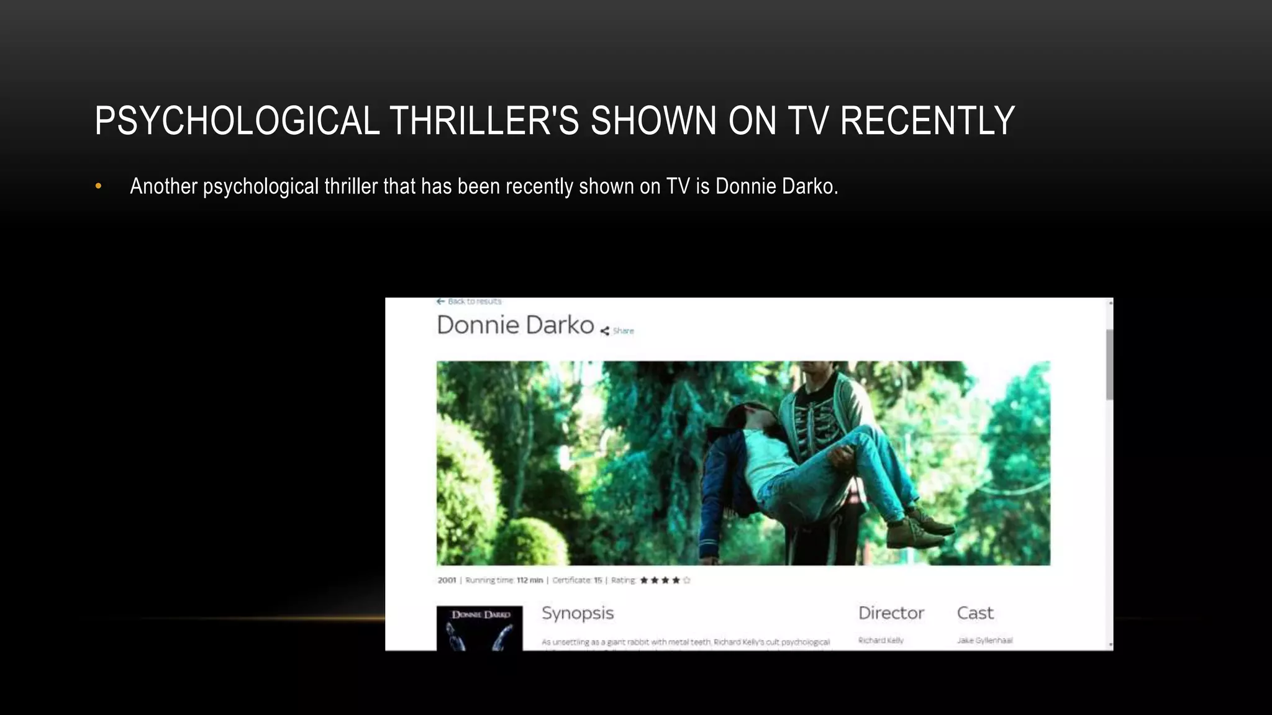Click the Richard Kelly director name
1272x715 pixels.
pyautogui.click(x=881, y=641)
